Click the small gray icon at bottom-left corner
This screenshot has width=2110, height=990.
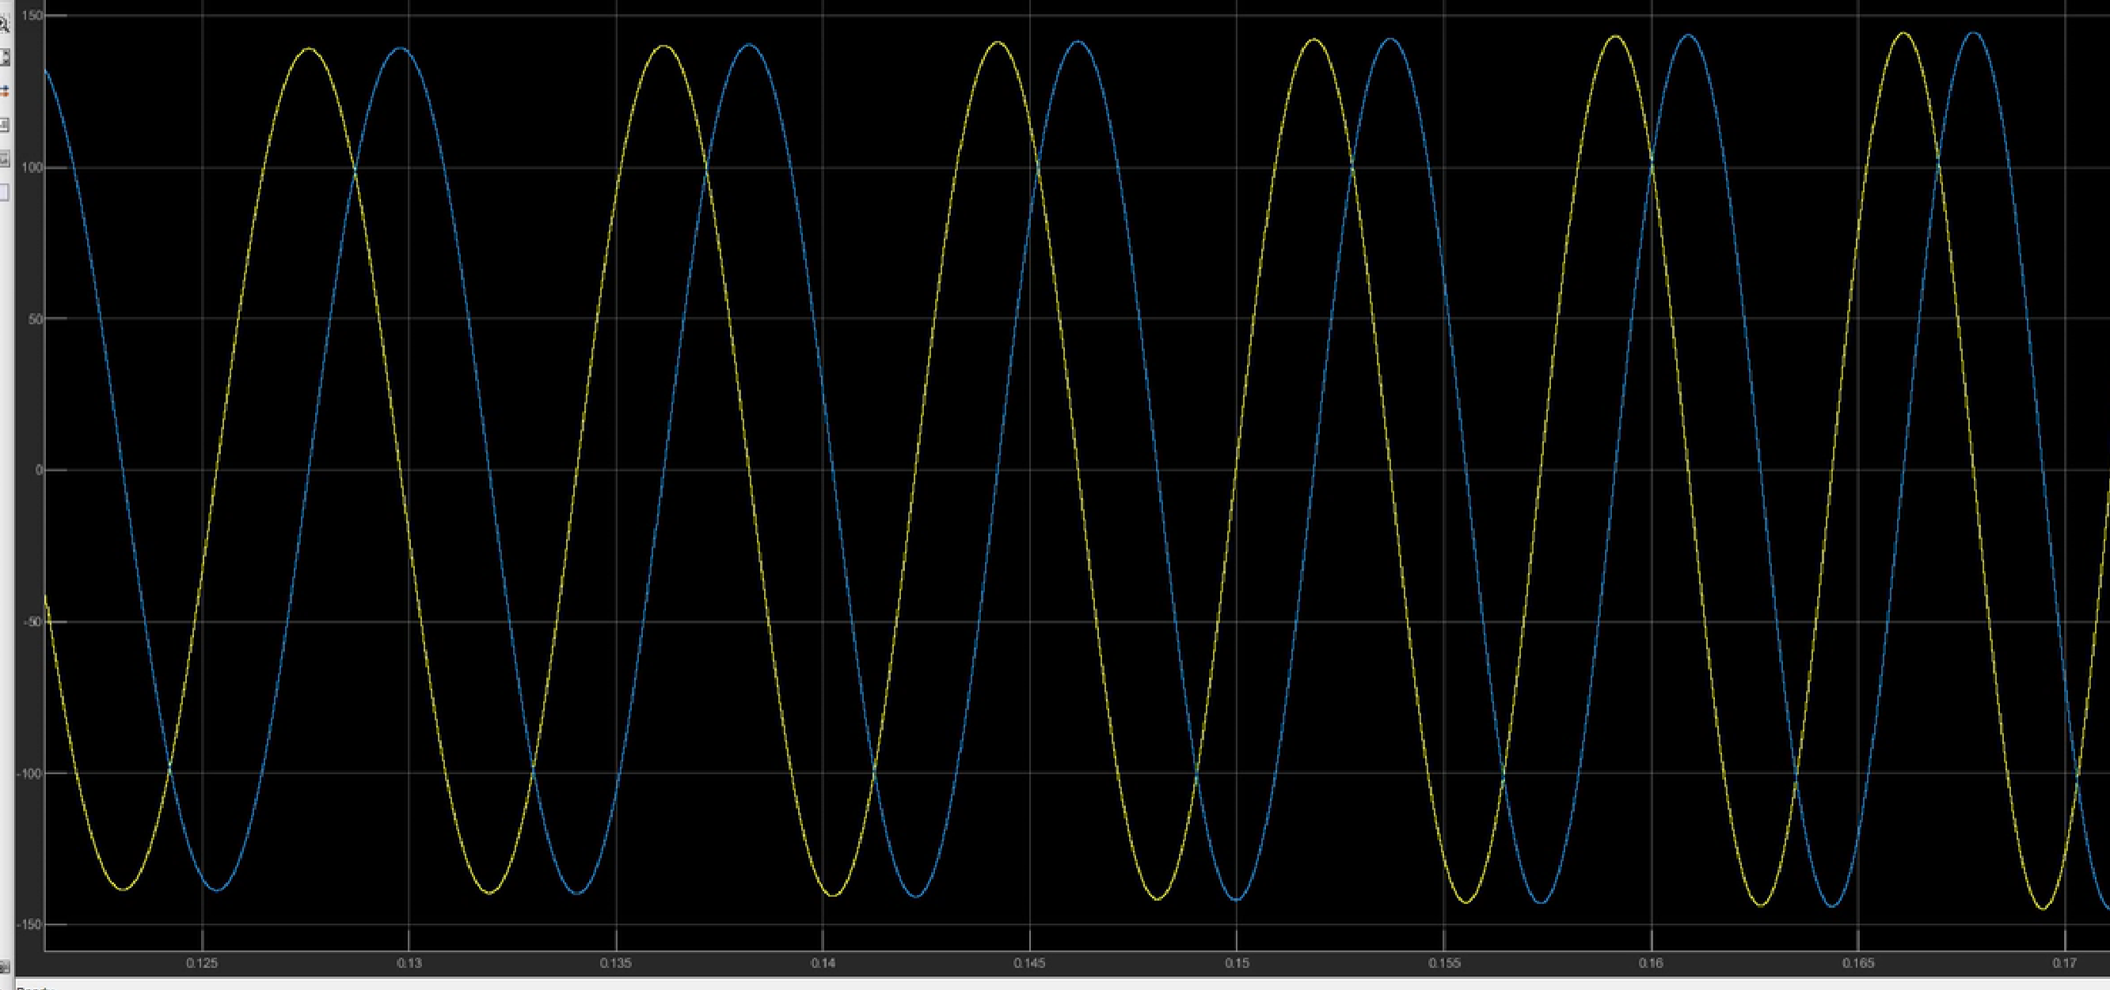[x=4, y=968]
